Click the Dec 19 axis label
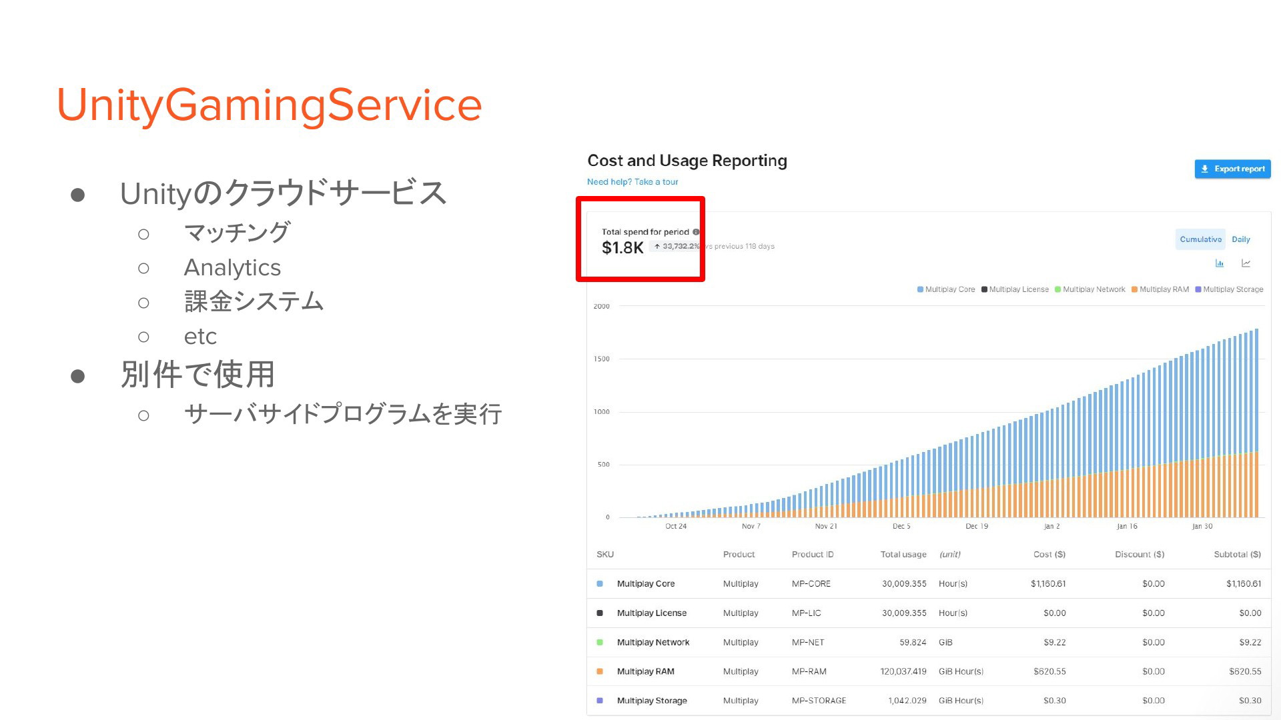Screen dimensions: 1281x720 (x=977, y=527)
